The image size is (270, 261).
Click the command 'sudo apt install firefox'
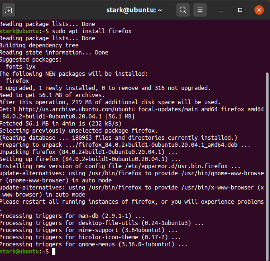(92, 31)
